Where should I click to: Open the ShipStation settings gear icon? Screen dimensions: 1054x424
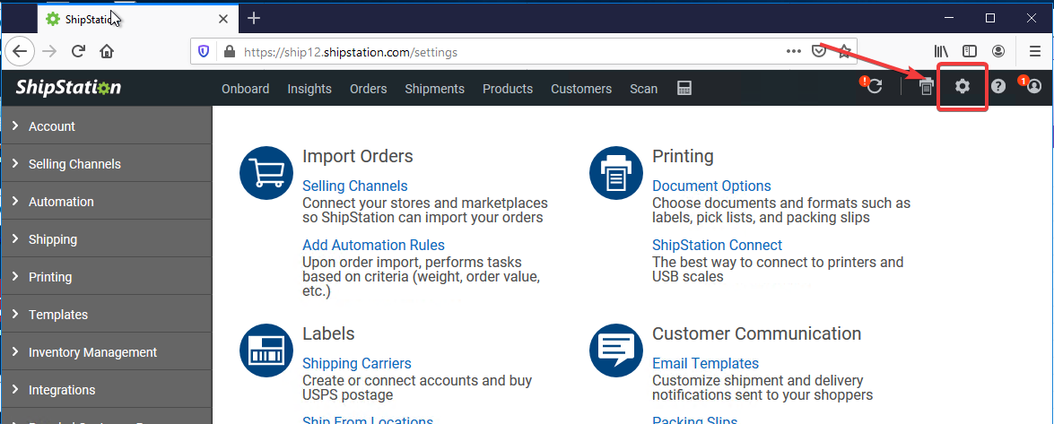(x=963, y=86)
